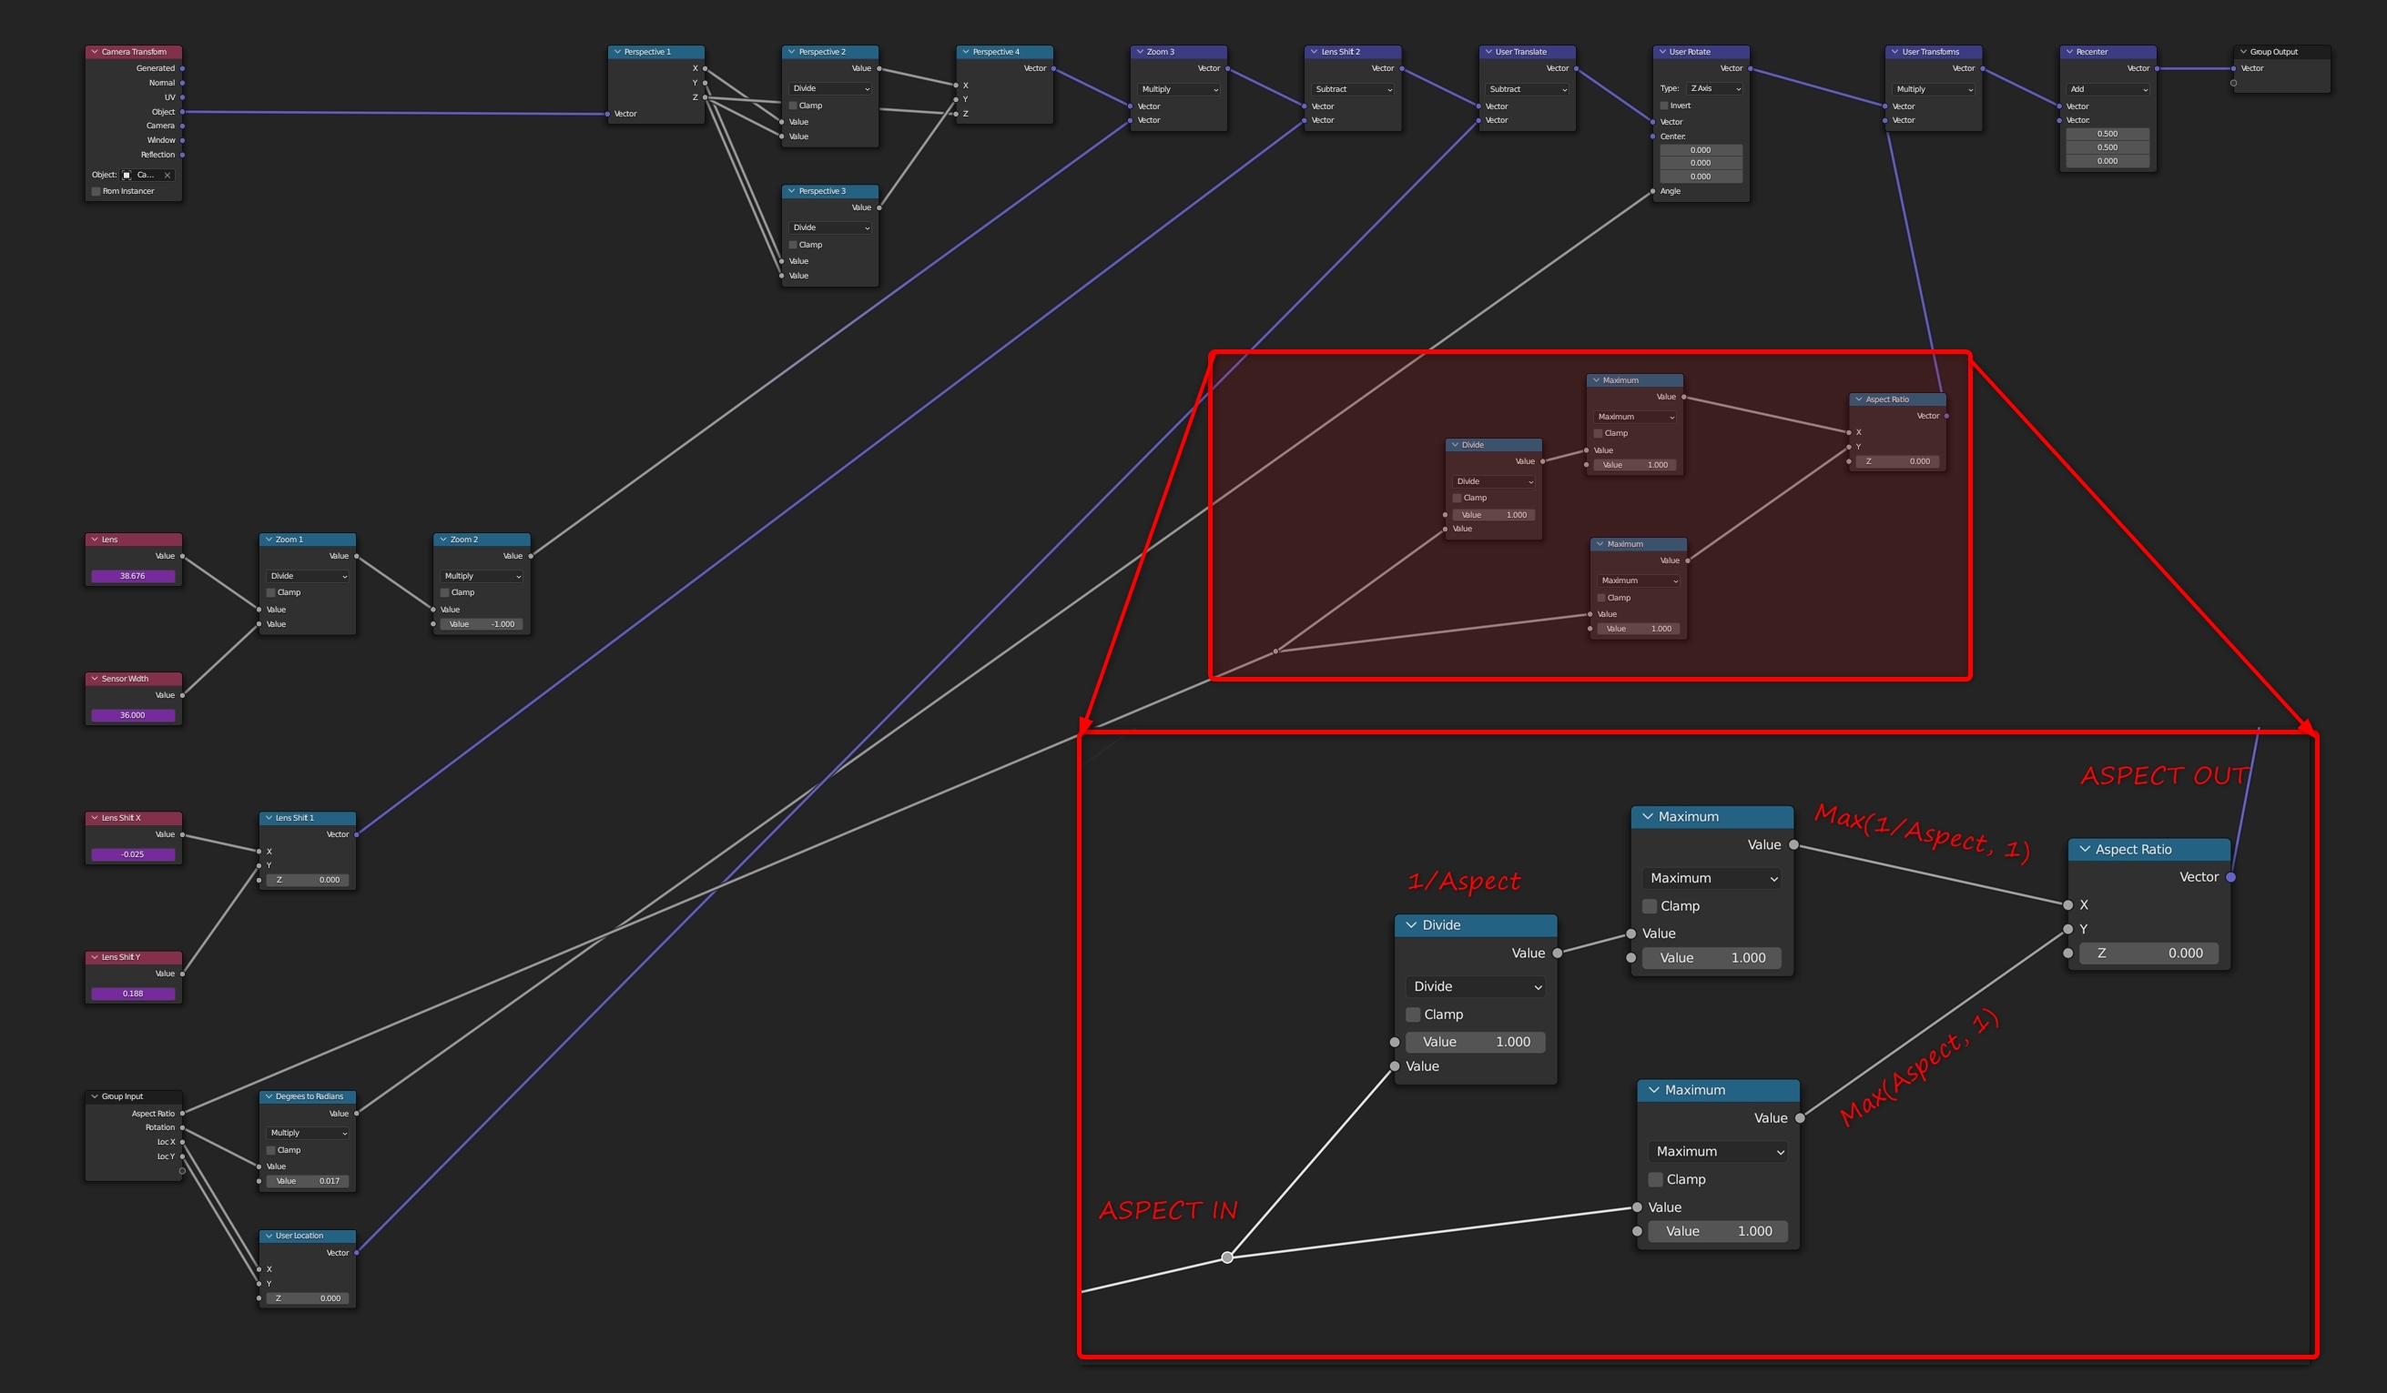Viewport: 2387px width, 1393px height.
Task: Collapse the Aspect Ratio node with its chevron
Action: click(2085, 850)
